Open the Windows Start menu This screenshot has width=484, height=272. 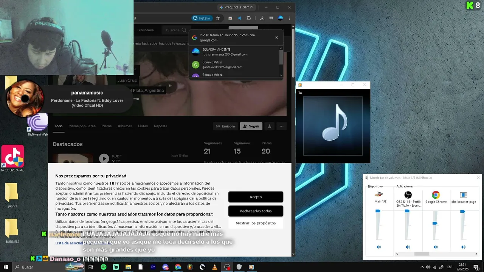tap(6, 267)
